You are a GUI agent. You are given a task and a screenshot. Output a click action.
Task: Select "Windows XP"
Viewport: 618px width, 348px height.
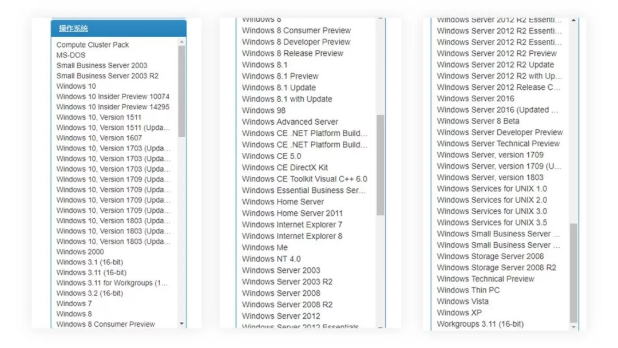point(459,313)
